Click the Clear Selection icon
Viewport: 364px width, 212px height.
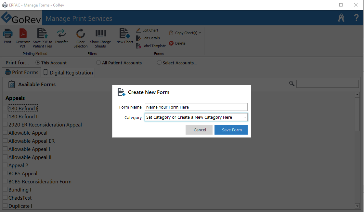pyautogui.click(x=81, y=33)
